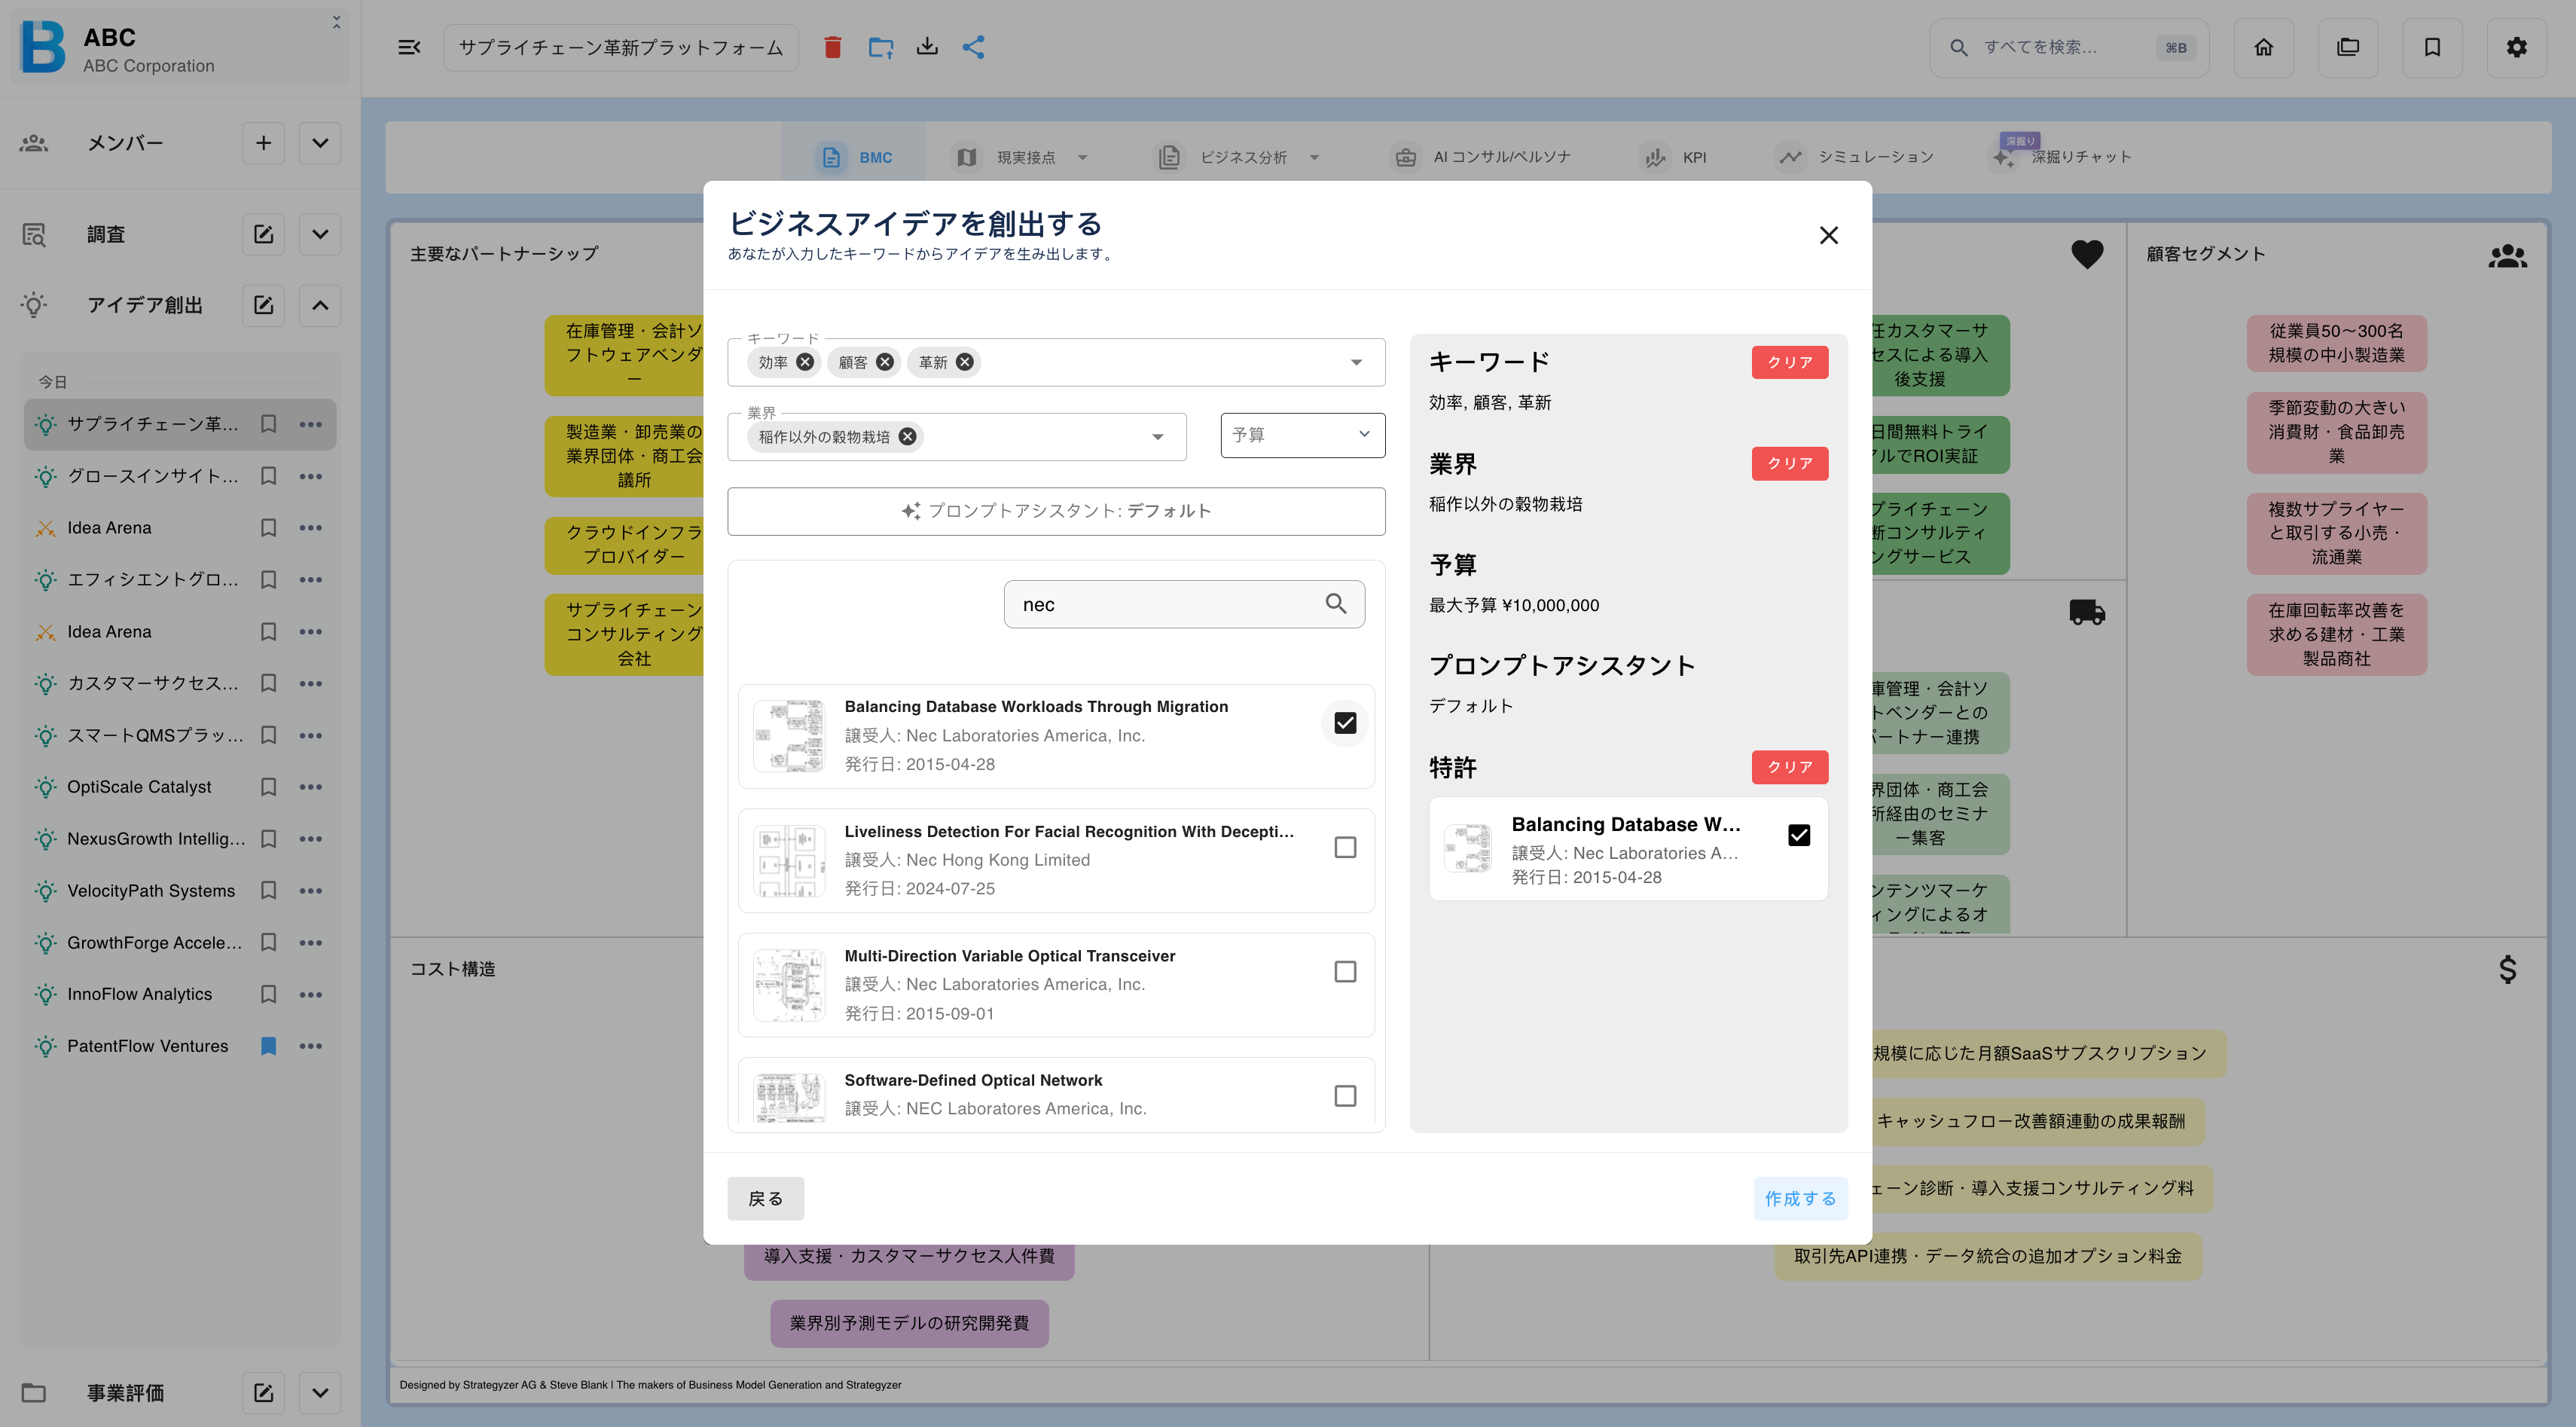
Task: Close the ビジネスアイデアを創出する dialog
Action: tap(1828, 235)
